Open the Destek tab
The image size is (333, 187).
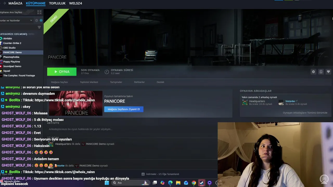(x=160, y=82)
